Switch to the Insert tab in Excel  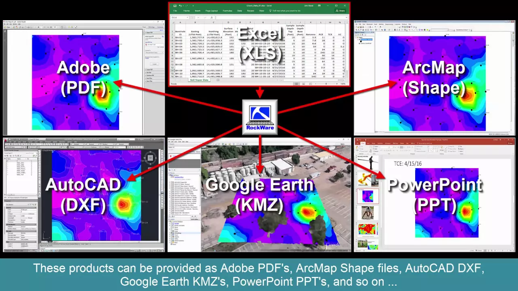click(x=197, y=11)
